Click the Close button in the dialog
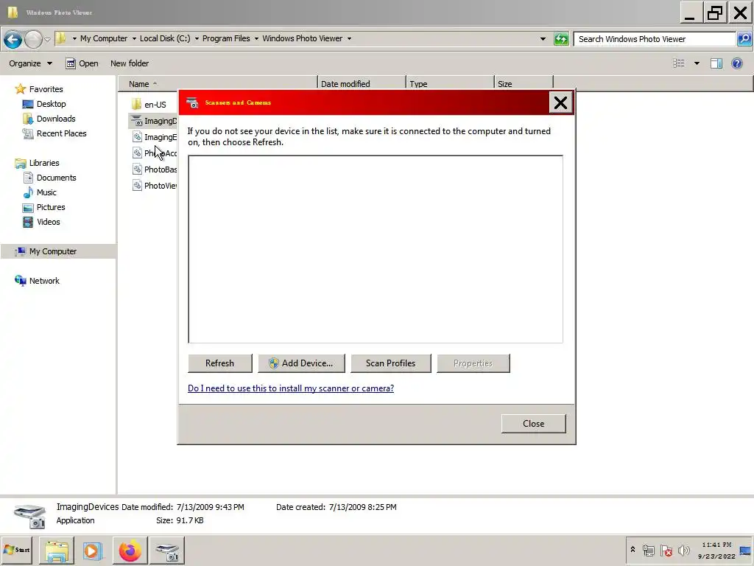Image resolution: width=754 pixels, height=566 pixels. (x=533, y=424)
